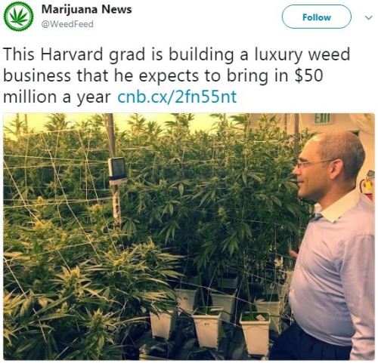This screenshot has width=378, height=363.
Task: Click the man's face in the photo
Action: pyautogui.click(x=310, y=177)
